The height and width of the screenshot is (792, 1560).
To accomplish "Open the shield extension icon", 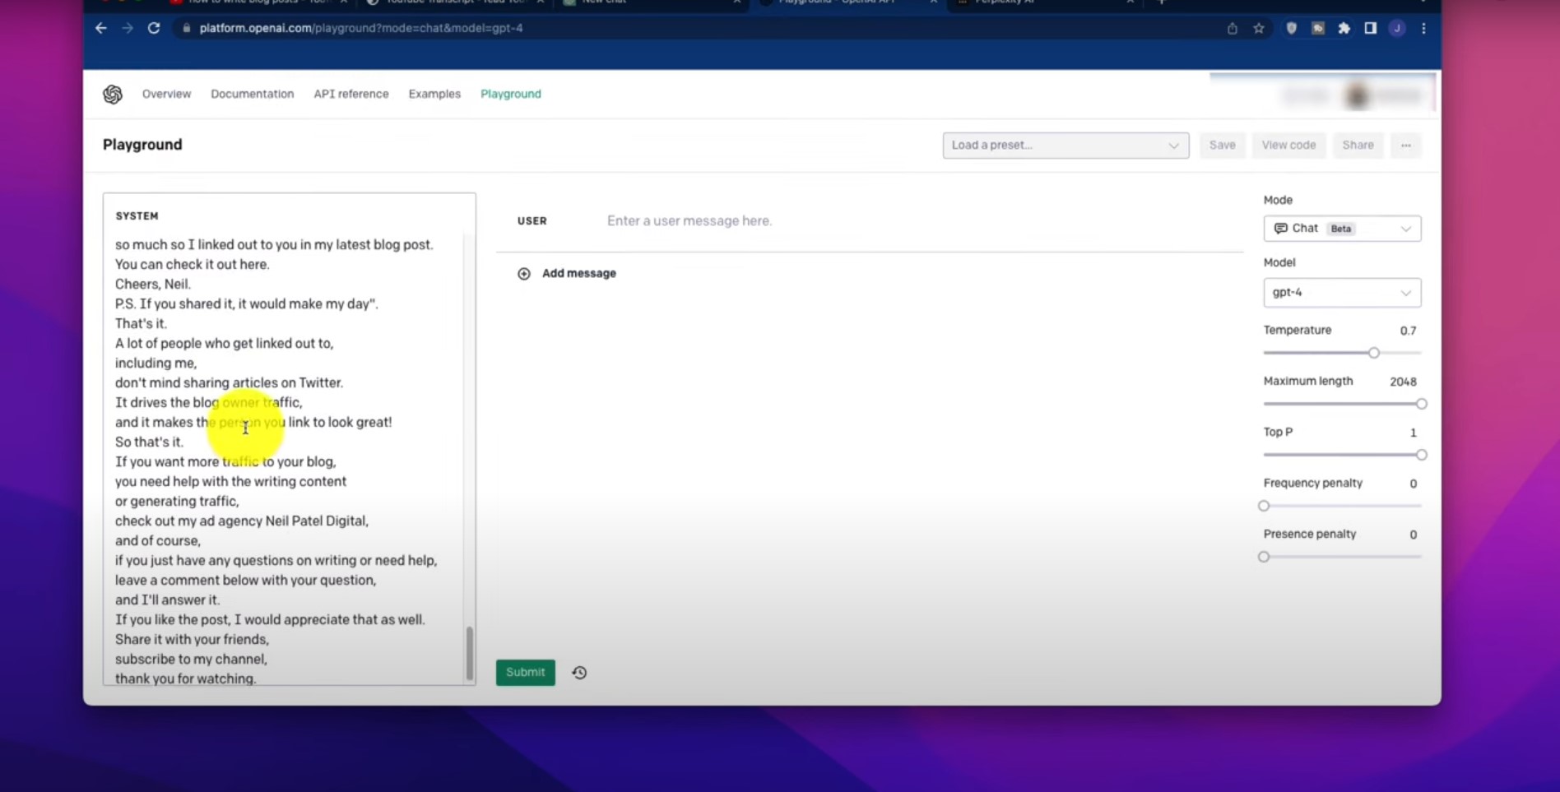I will click(1292, 28).
